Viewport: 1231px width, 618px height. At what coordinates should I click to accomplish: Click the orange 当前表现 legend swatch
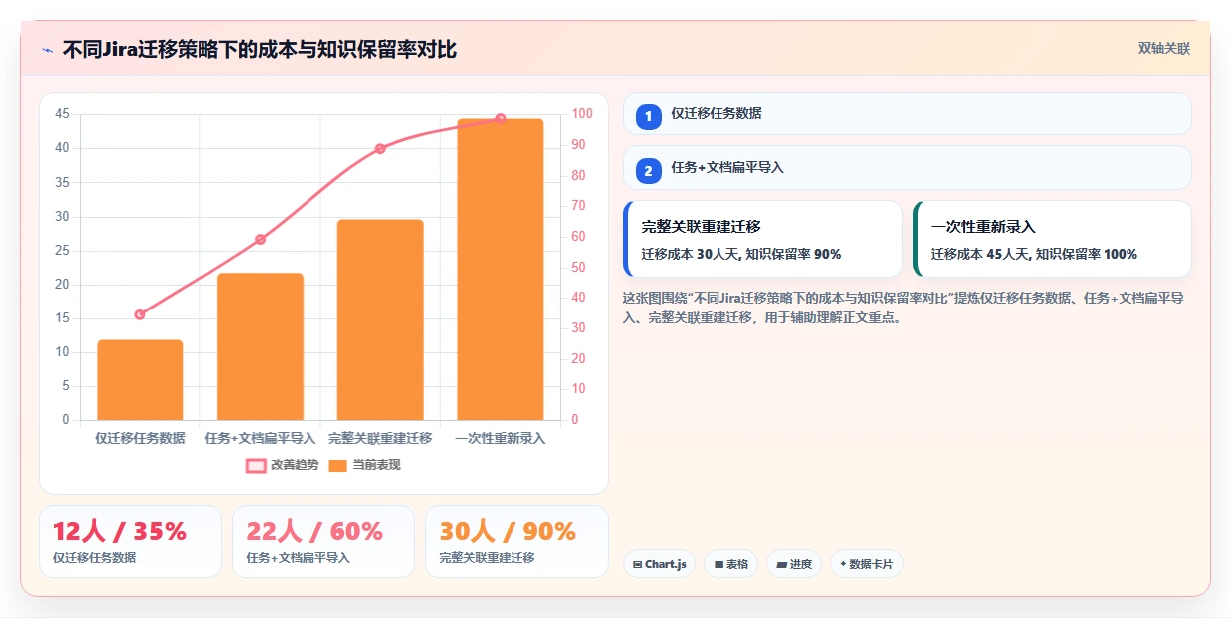pyautogui.click(x=338, y=465)
